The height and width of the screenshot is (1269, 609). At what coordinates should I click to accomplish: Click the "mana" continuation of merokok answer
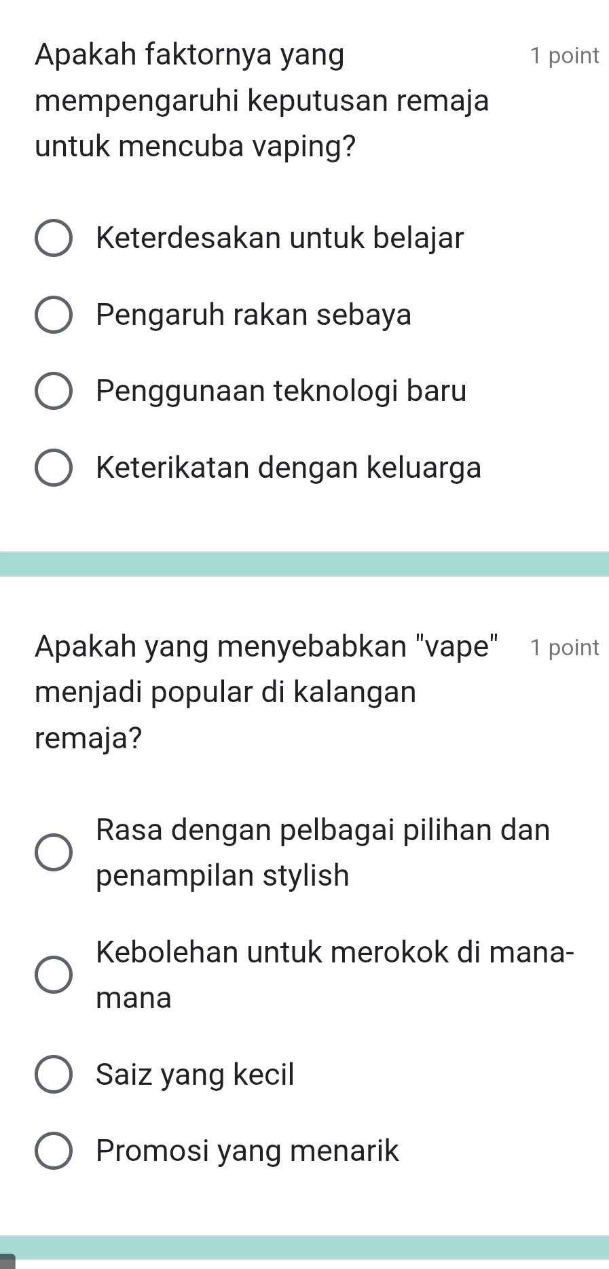point(134,998)
